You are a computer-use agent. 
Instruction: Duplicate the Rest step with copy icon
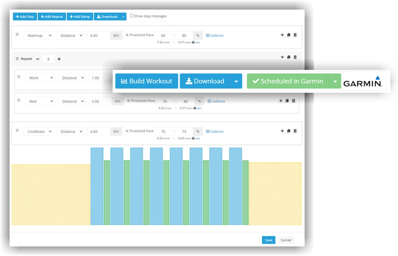[x=287, y=101]
